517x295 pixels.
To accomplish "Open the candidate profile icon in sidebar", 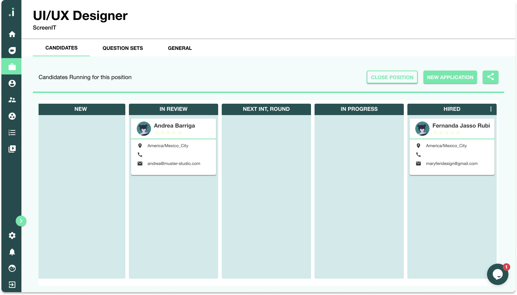I will pos(12,83).
